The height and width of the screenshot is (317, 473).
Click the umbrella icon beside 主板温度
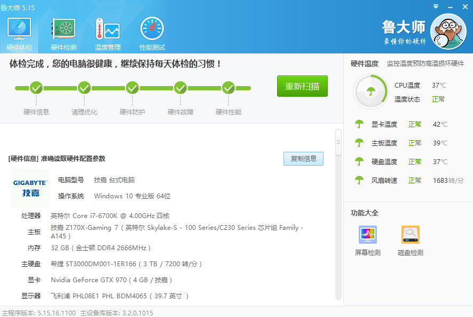tap(359, 143)
